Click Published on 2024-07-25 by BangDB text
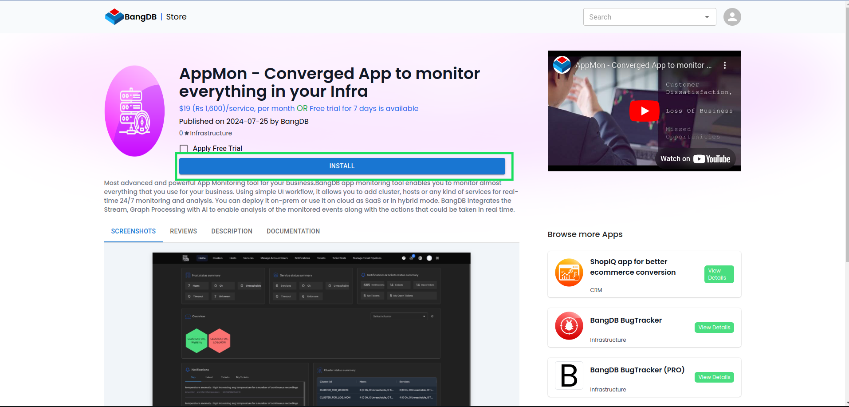This screenshot has width=849, height=407. [244, 122]
